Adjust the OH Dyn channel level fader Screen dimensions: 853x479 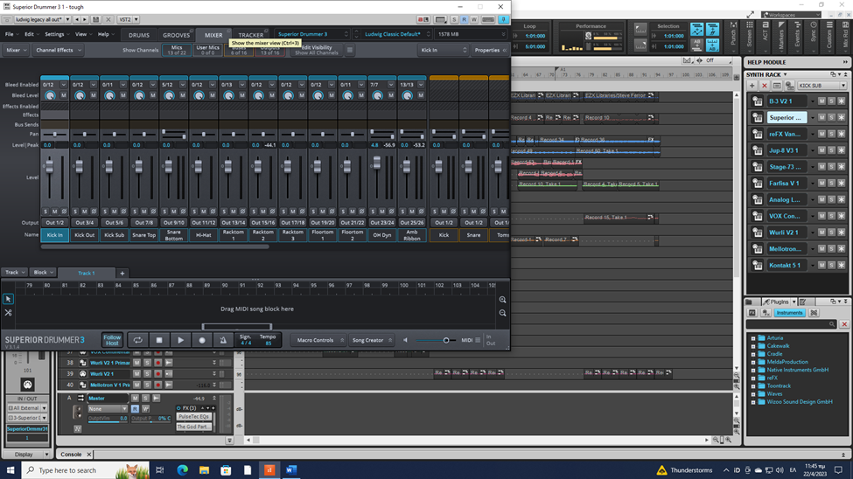click(377, 163)
